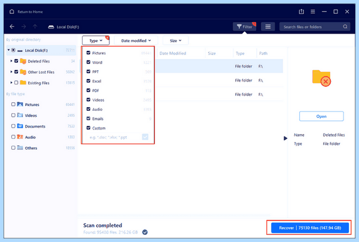This screenshot has width=359, height=242.
Task: Open the Date modified dropdown
Action: coord(136,41)
